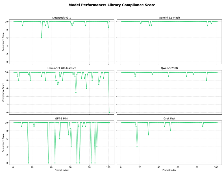Screen dimensions: 224x179
Task: Select the Grok Fast data point at score 7
Action: 148,135
